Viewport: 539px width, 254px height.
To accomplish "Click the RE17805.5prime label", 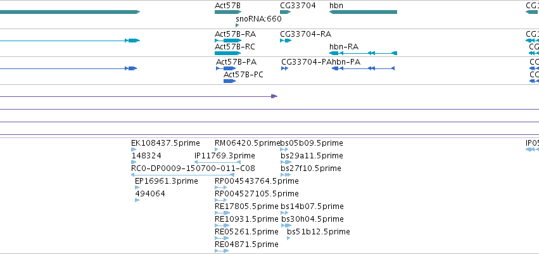I will (x=246, y=206).
